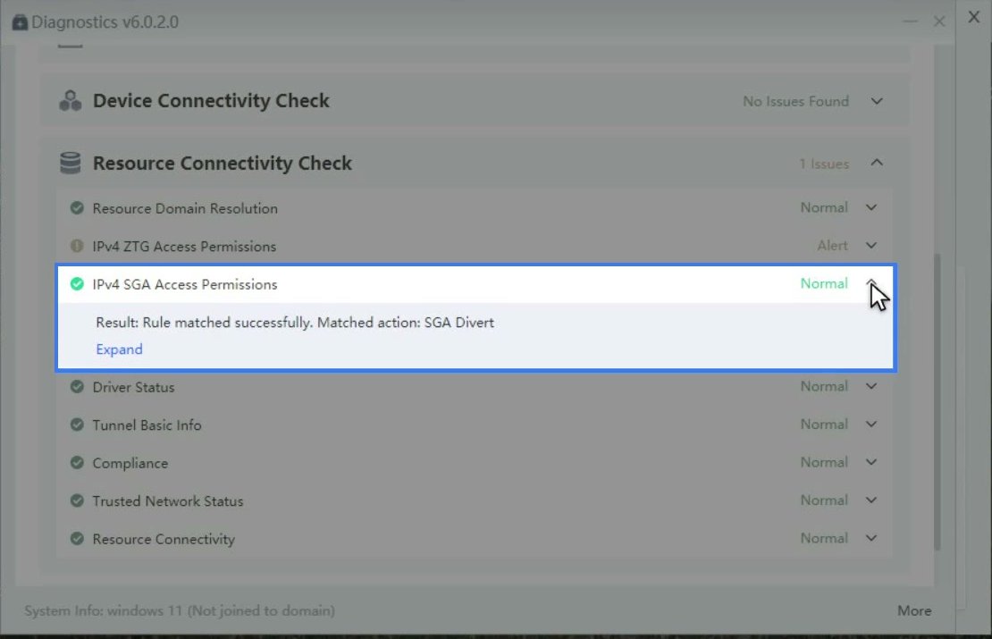Expand Tunnel Basic Info chevron

click(871, 424)
